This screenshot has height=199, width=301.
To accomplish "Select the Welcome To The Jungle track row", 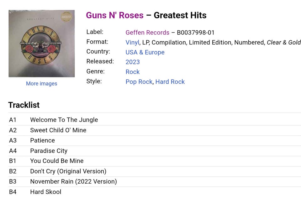I will click(x=155, y=120).
